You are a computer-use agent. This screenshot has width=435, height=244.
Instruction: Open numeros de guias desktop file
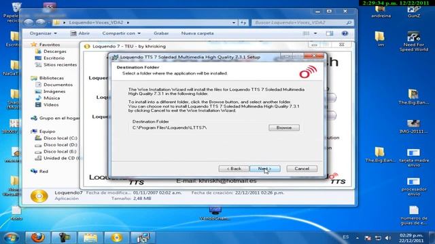414,216
